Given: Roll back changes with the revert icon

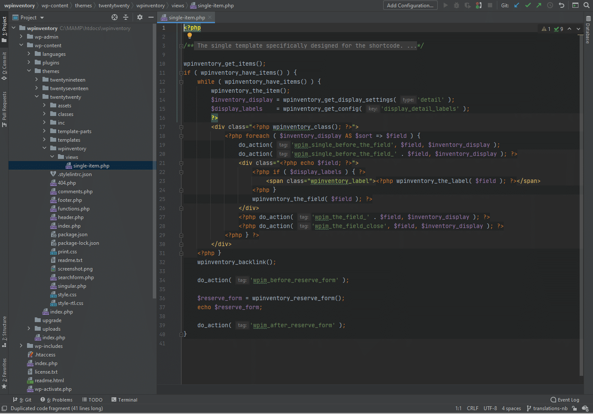Looking at the screenshot, I should (561, 6).
